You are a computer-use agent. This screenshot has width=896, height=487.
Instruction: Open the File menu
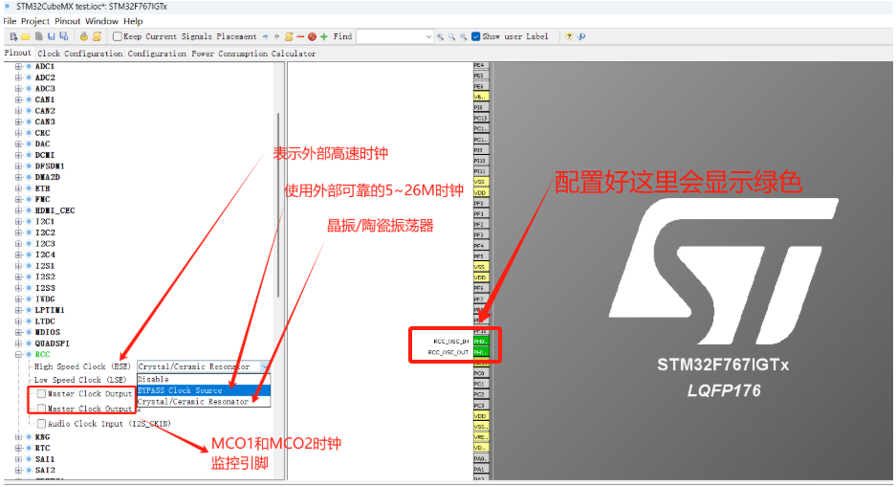point(10,21)
